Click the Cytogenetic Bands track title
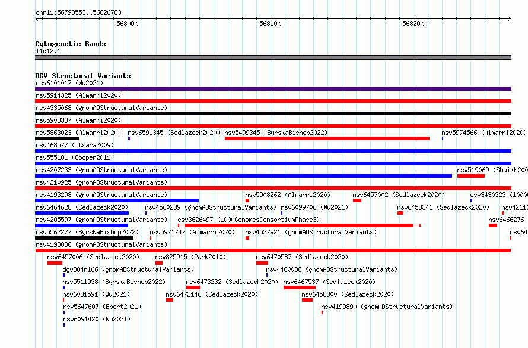 coord(71,44)
